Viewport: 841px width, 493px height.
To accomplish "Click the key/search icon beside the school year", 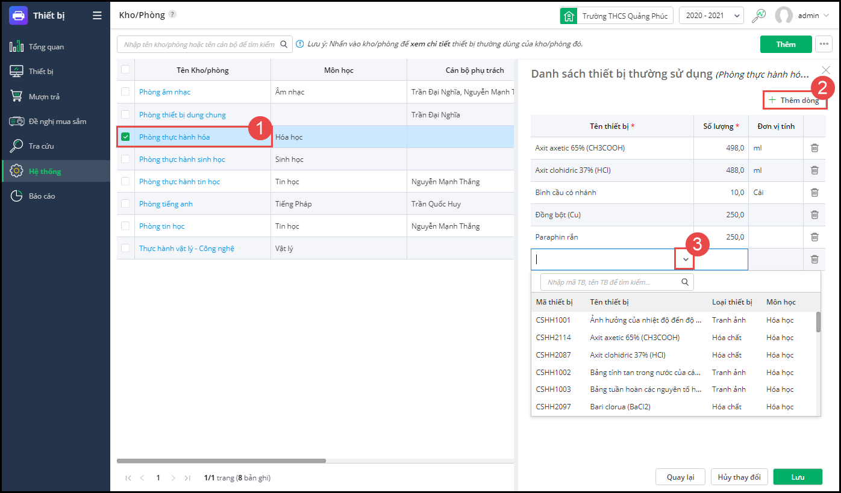I will (x=758, y=16).
